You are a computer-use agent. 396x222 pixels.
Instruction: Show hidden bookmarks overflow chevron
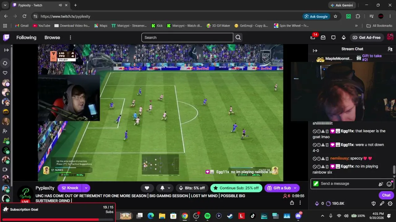coord(356,26)
